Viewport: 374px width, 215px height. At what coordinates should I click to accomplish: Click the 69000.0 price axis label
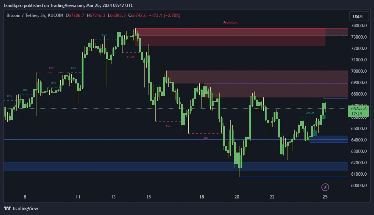(x=359, y=83)
